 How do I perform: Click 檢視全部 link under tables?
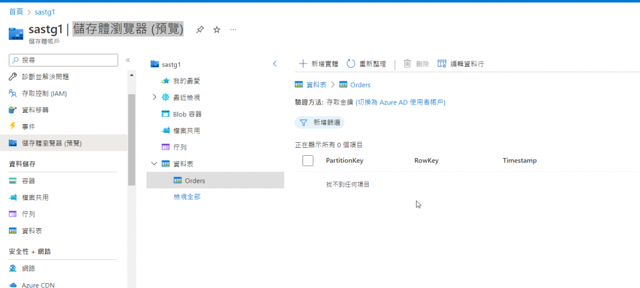187,197
